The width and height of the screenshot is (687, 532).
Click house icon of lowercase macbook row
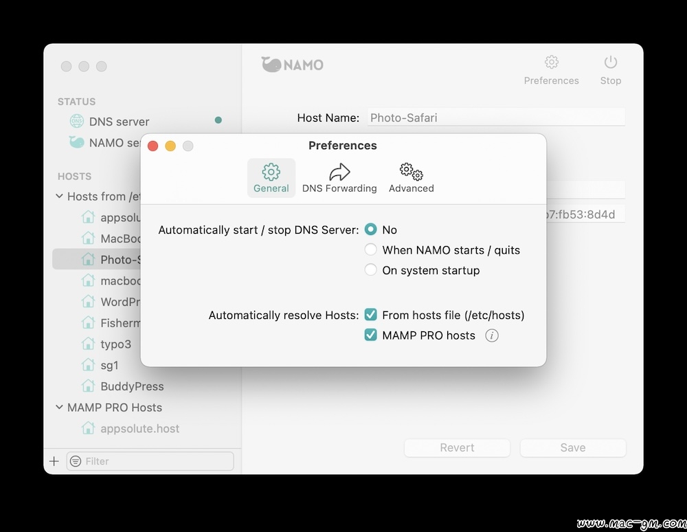(88, 280)
